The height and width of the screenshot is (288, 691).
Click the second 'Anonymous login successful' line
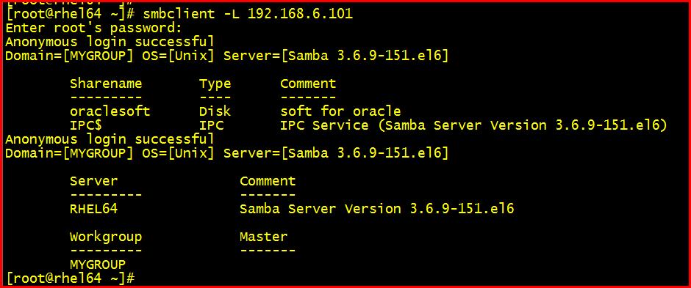(x=110, y=140)
